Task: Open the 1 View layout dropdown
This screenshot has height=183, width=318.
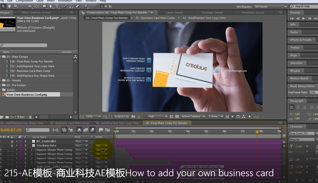Action: pyautogui.click(x=215, y=117)
